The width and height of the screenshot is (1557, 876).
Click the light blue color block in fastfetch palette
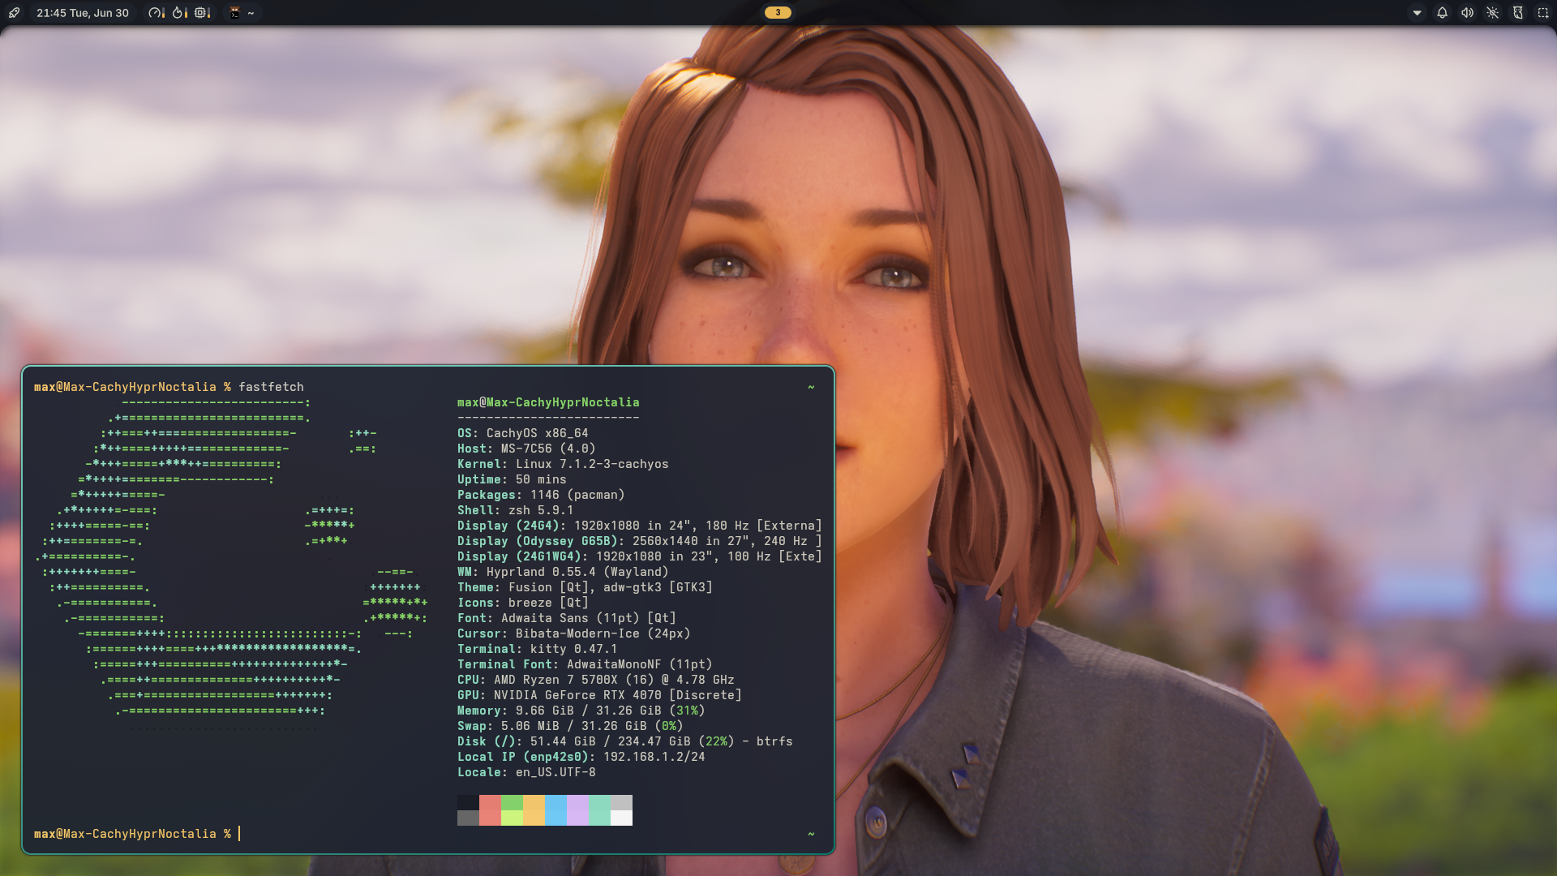(x=555, y=810)
